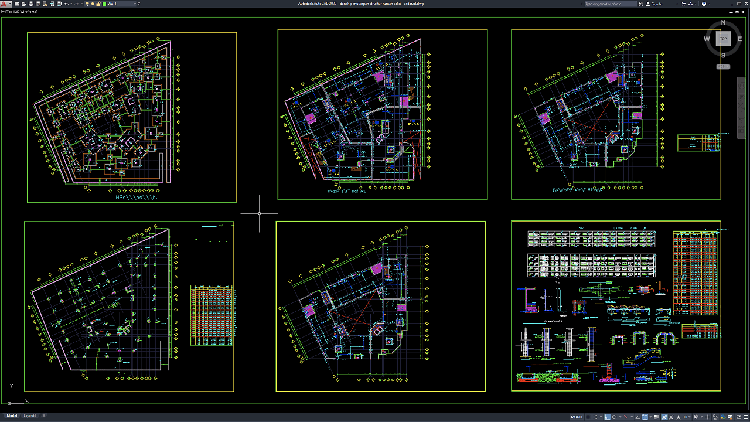Toggle layer lock padlock icon
The image size is (750, 422).
[x=98, y=4]
